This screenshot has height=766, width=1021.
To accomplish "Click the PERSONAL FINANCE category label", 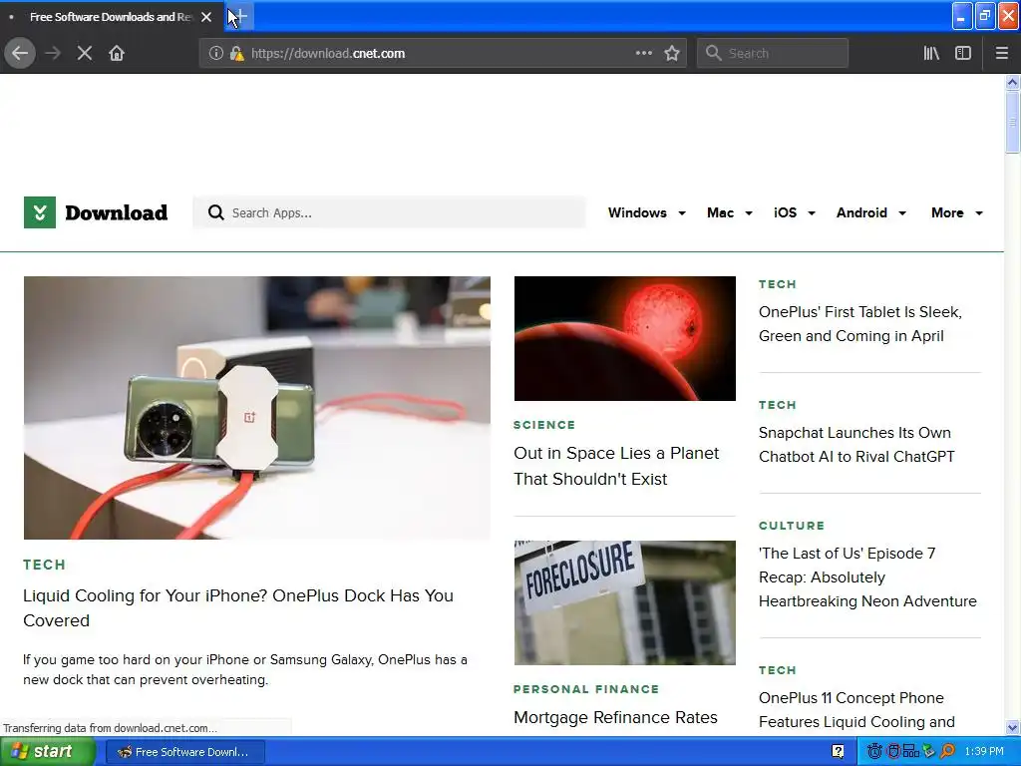I will point(586,689).
